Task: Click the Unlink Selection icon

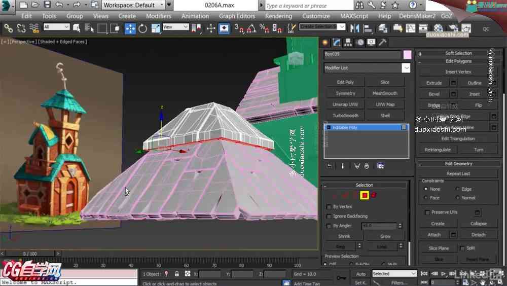Action: pyautogui.click(x=21, y=28)
